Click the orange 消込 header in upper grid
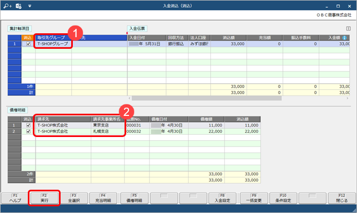Viewport: 357px width, 213px height. tap(28, 38)
